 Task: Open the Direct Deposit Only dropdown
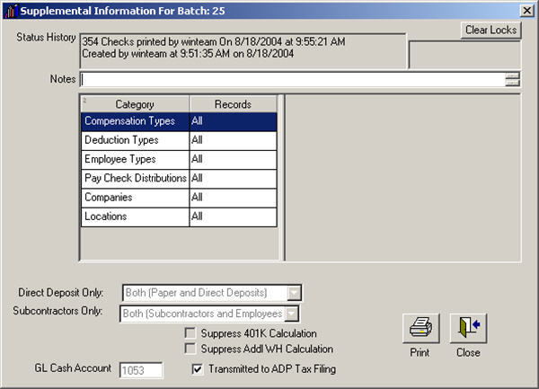[295, 293]
